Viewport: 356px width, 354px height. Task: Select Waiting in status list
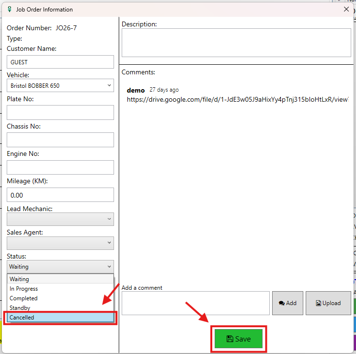click(x=60, y=279)
